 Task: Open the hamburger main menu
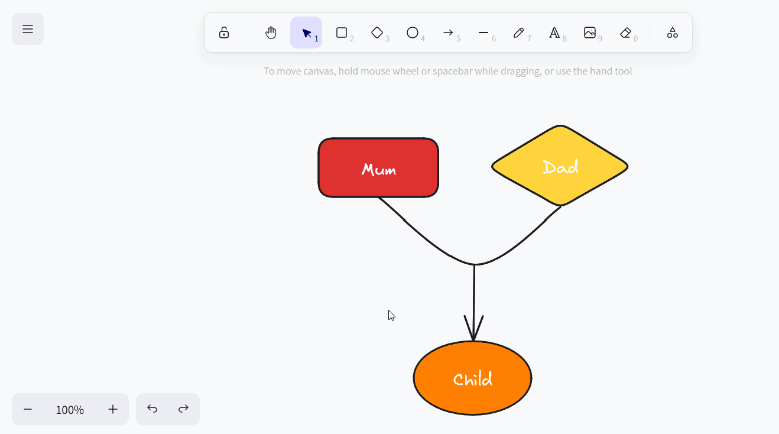click(28, 29)
